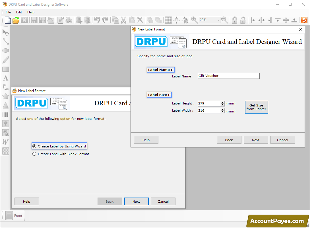Select the triangle shape tool
Viewport: 310px width, 228px height.
pyautogui.click(x=5, y=106)
